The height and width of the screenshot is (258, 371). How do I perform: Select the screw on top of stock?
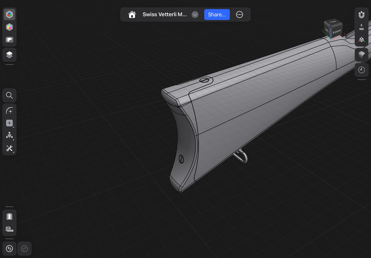point(204,80)
